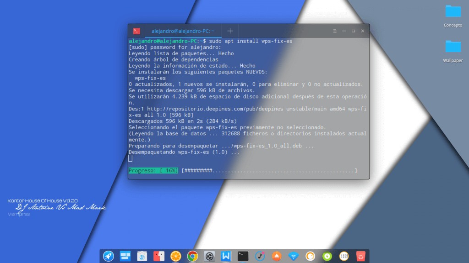Click 'Seleccionando el paquete wps-fix-es' line

227,127
